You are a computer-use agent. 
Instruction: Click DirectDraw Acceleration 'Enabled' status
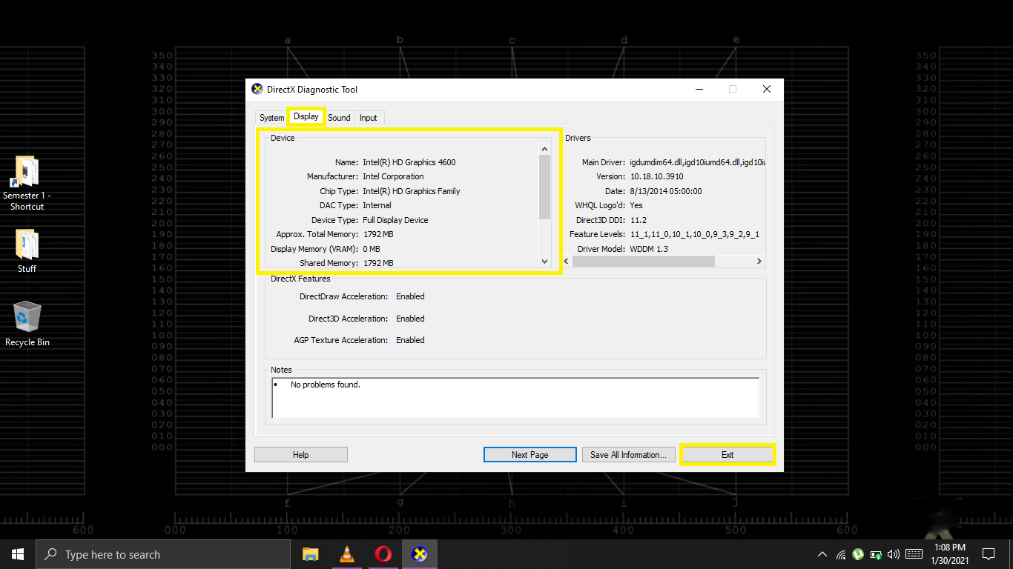410,296
